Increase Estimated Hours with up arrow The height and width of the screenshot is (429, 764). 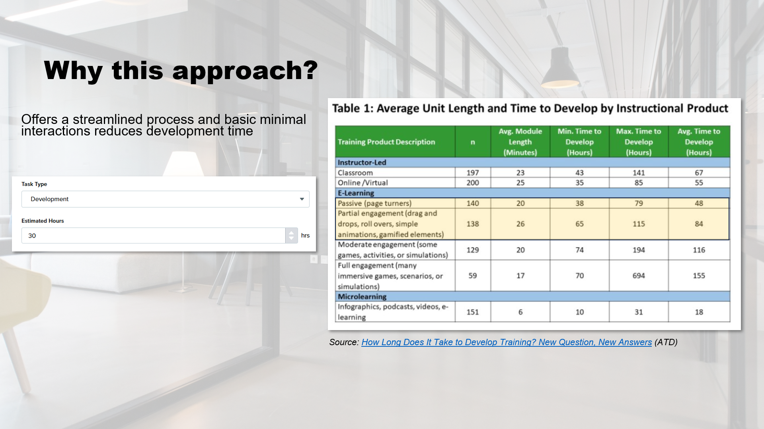coord(291,232)
